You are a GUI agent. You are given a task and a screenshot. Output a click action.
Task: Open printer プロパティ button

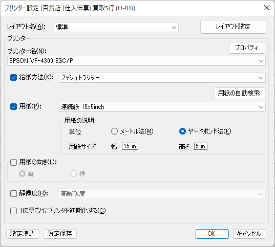(247, 48)
